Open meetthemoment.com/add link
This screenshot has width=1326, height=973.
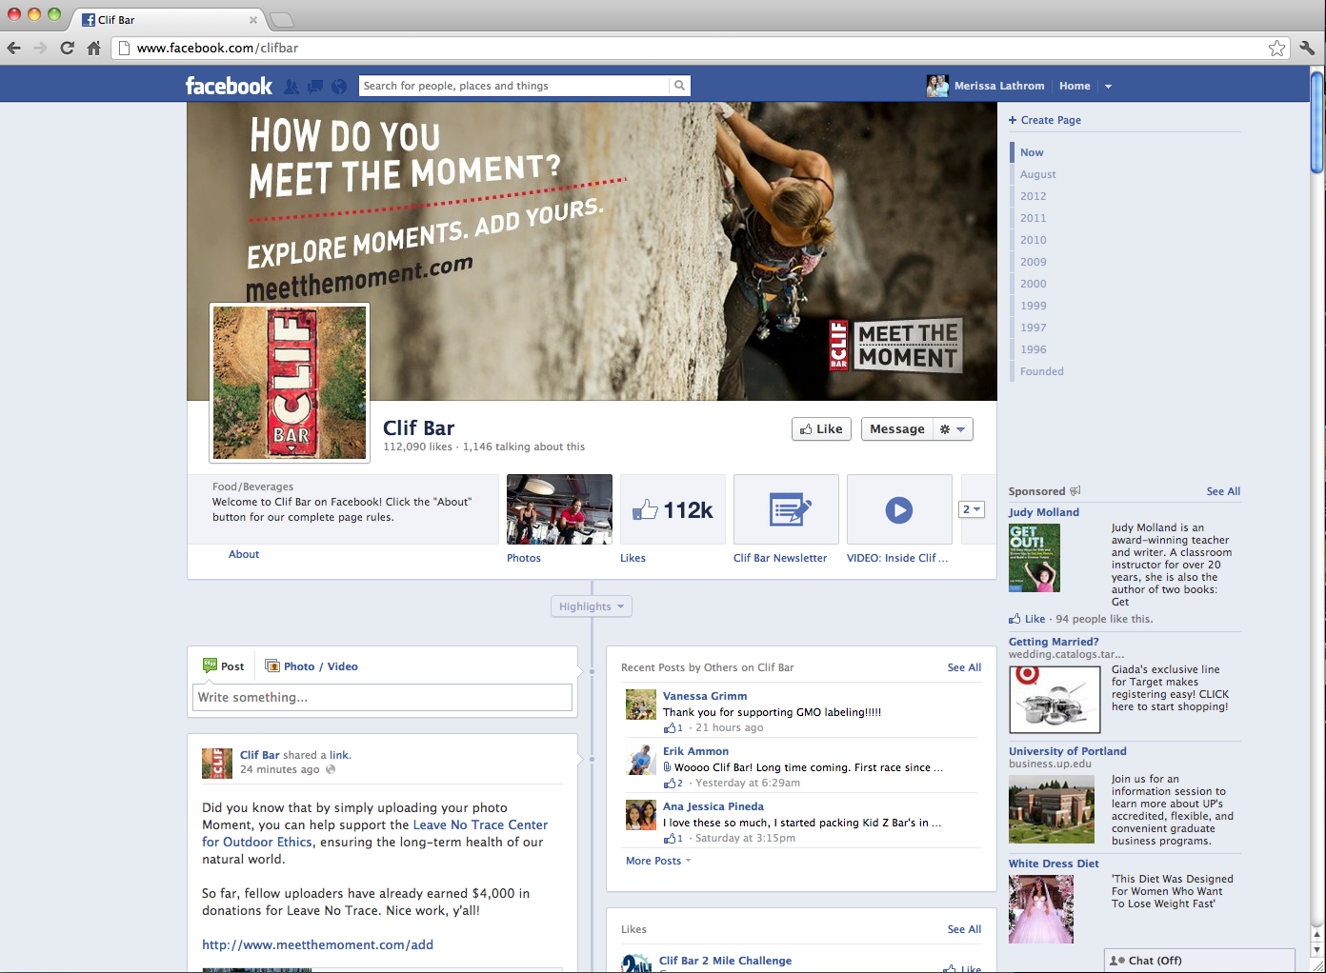pyautogui.click(x=317, y=944)
